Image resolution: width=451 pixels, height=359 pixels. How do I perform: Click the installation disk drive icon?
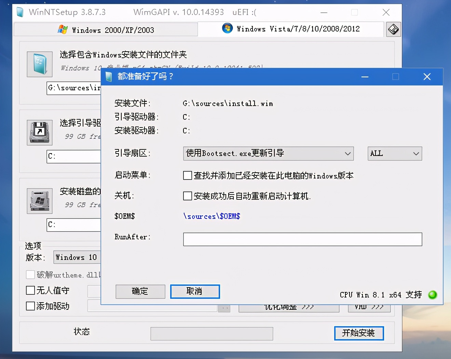(x=39, y=201)
